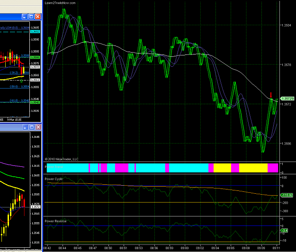Click the 08:59 time axis label
Viewport: 296px width, 252px height.
tap(169, 248)
